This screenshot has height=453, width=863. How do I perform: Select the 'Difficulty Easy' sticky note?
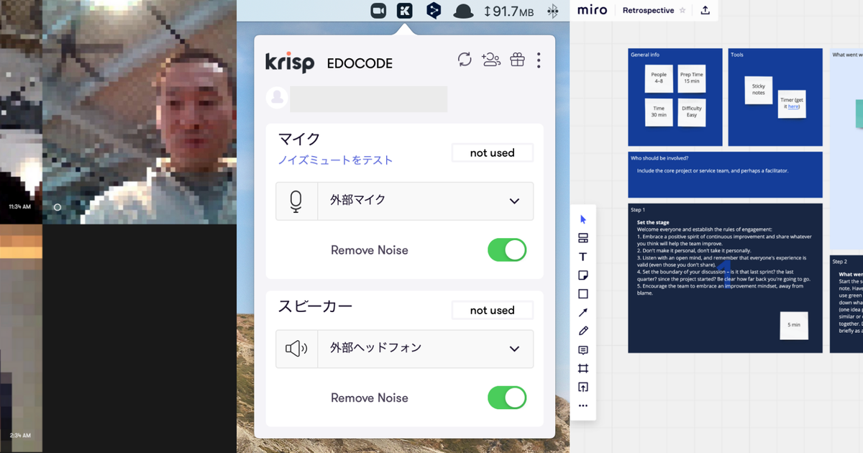click(692, 113)
